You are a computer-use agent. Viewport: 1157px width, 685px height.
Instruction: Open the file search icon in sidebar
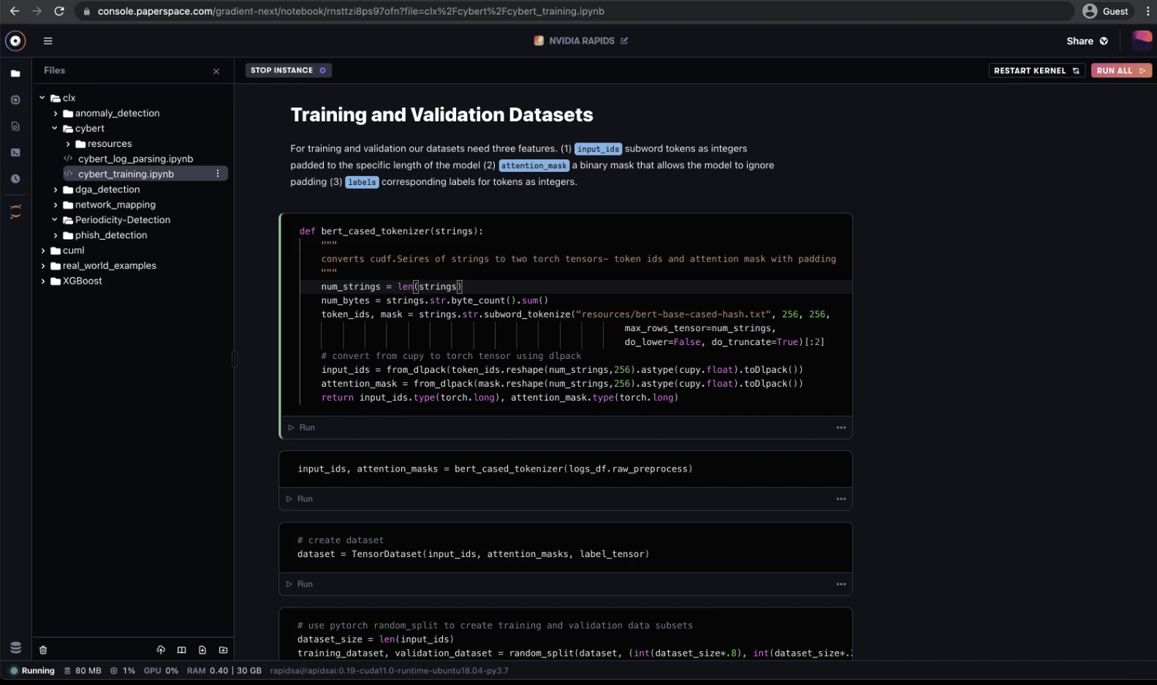point(15,126)
